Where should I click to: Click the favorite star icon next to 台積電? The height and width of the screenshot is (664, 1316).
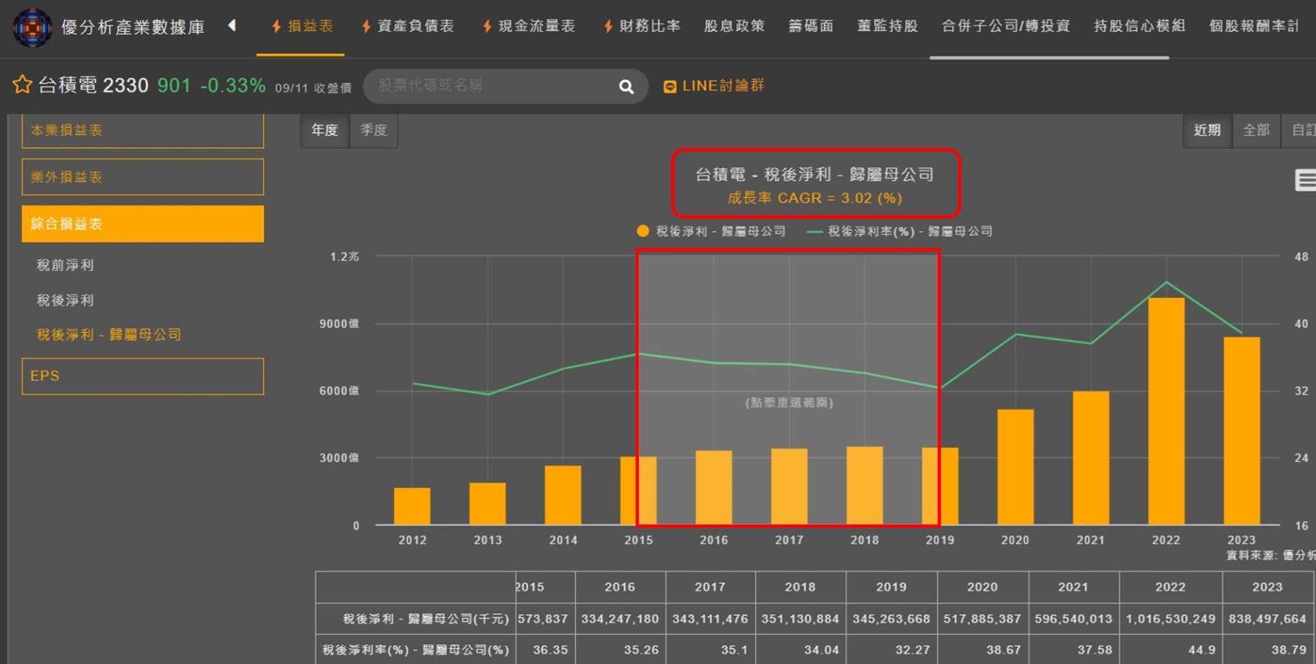[x=22, y=85]
